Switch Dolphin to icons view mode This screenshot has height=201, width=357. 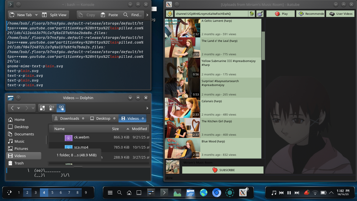42,108
